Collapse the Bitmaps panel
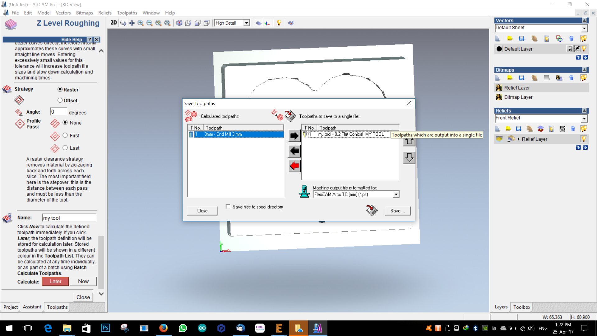Viewport: 597px width, 336px height. tap(584, 70)
